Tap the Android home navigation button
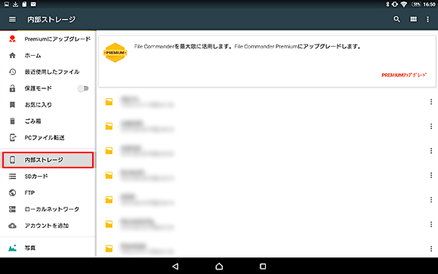 219,266
